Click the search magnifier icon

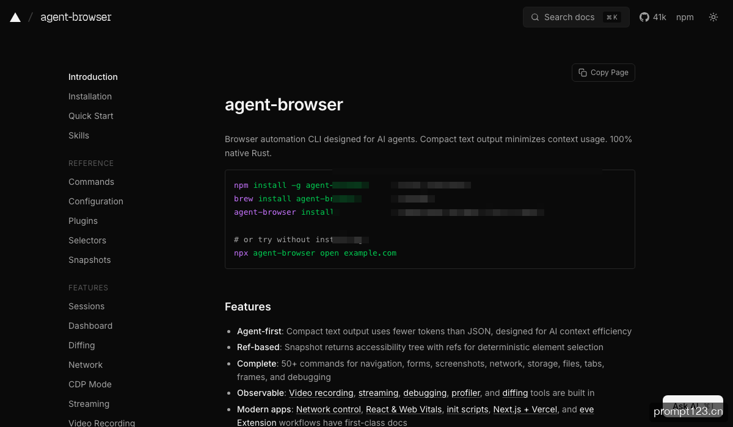pos(535,17)
